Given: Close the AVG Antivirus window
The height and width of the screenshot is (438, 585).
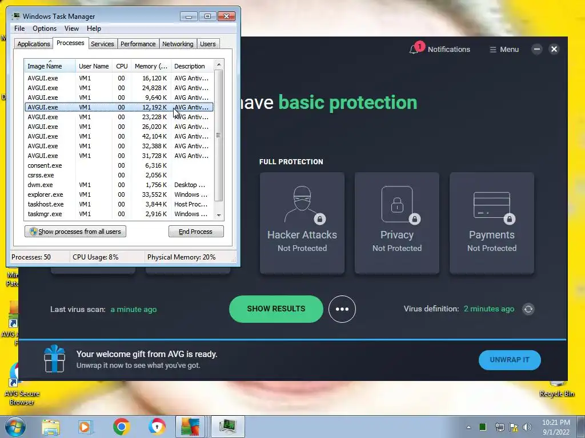Looking at the screenshot, I should pyautogui.click(x=554, y=49).
